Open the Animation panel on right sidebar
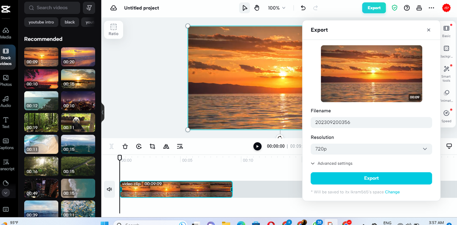 (x=446, y=96)
